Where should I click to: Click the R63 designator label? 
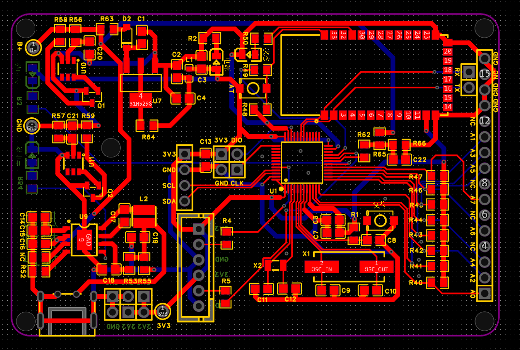(107, 19)
